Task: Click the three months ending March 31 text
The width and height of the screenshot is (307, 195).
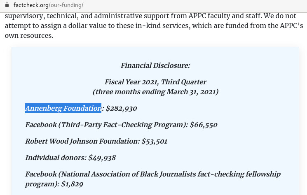Action: click(x=155, y=92)
